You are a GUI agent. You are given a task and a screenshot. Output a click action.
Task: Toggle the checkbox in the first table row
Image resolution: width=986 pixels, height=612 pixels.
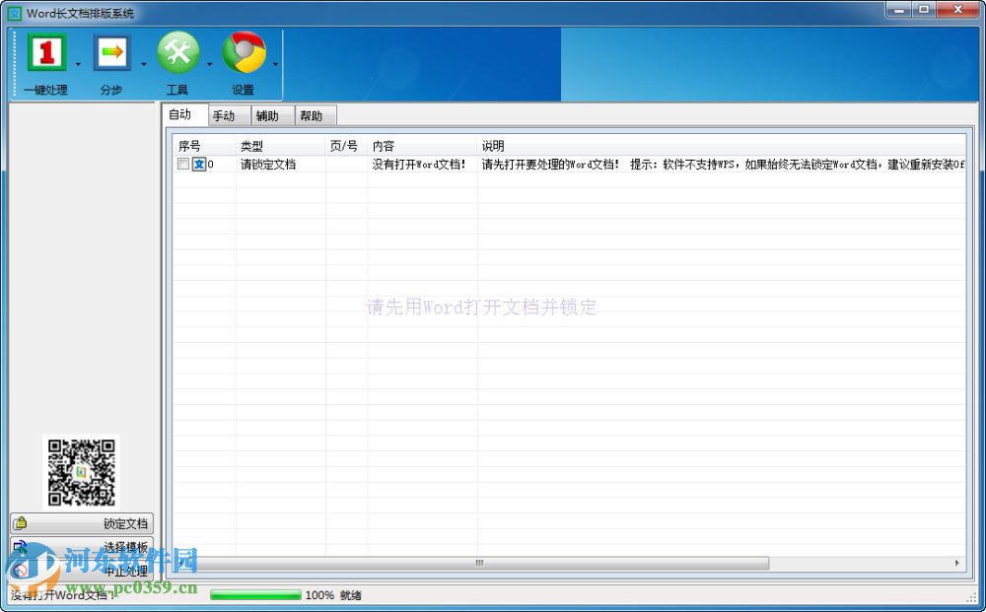coord(183,164)
